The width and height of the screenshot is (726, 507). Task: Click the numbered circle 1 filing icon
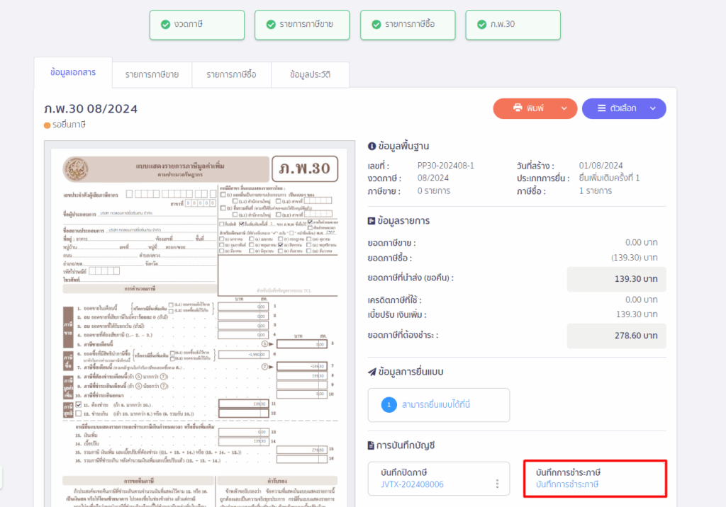(x=389, y=405)
